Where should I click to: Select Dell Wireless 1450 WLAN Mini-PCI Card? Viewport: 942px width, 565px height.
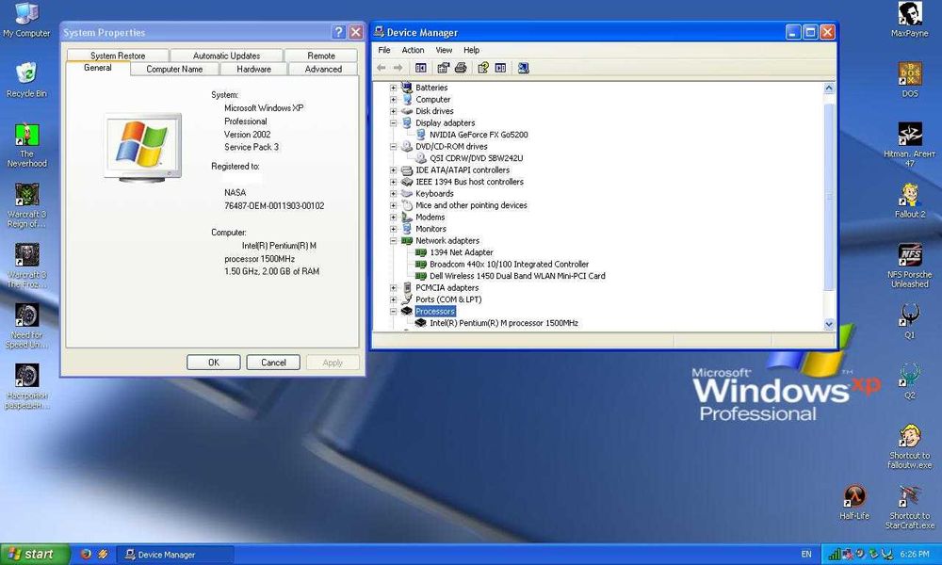517,276
